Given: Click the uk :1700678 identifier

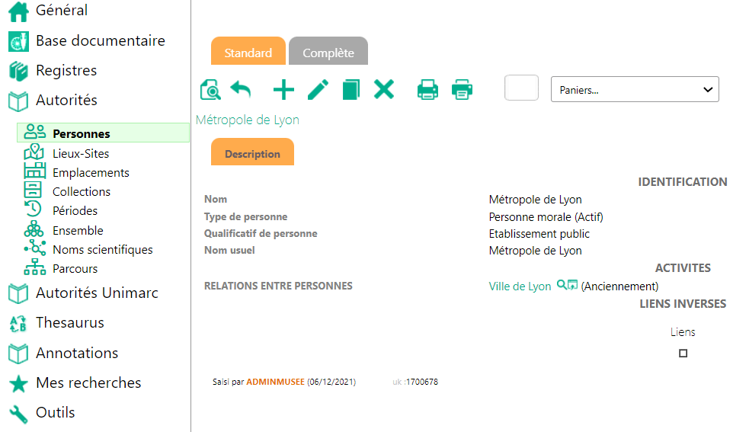Looking at the screenshot, I should pos(415,382).
